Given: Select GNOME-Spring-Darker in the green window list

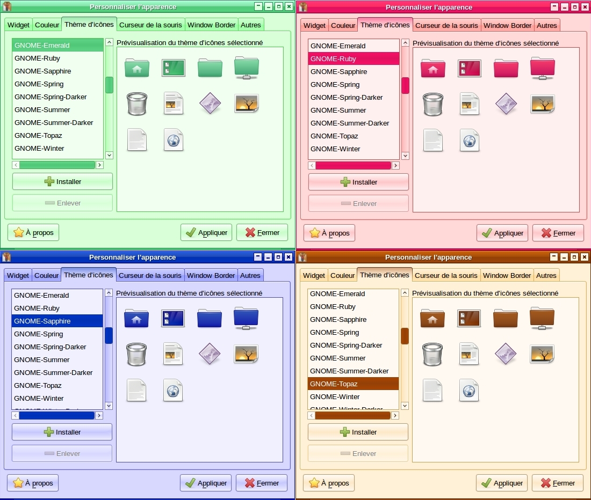Looking at the screenshot, I should (57, 97).
